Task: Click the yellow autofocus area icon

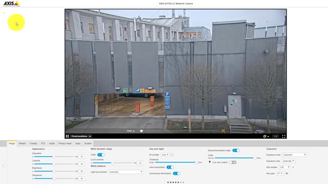Action: click(223, 131)
